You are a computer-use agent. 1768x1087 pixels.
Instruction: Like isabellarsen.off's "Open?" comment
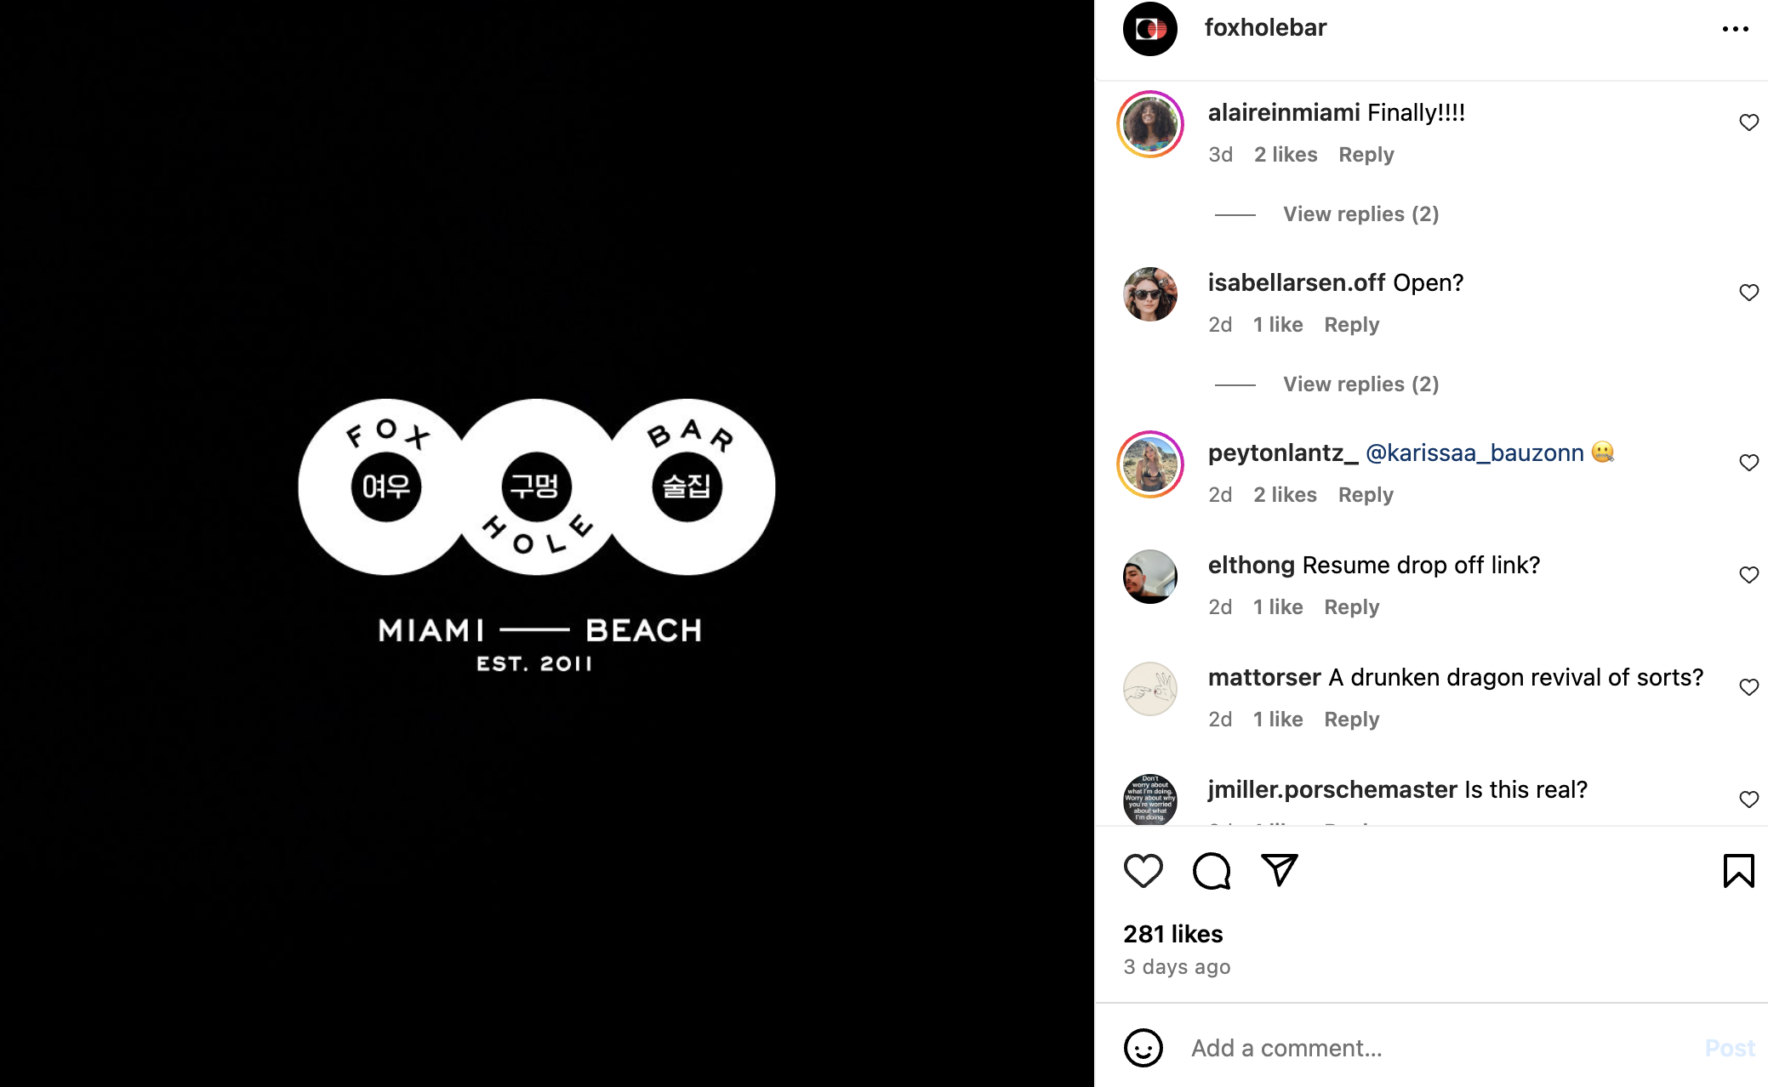coord(1748,293)
